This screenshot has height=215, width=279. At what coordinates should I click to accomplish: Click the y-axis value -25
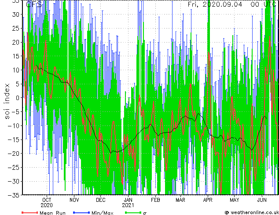point(14,168)
